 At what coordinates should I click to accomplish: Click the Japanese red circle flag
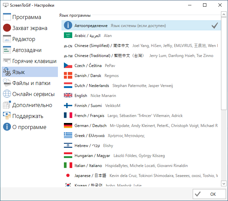(68, 175)
